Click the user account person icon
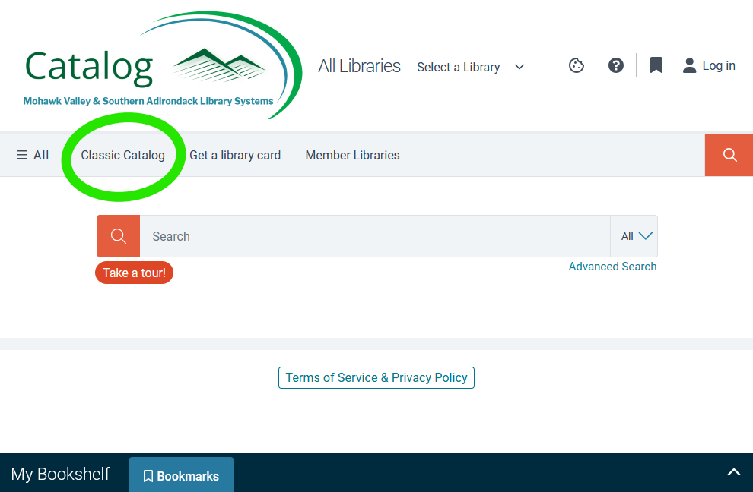The height and width of the screenshot is (492, 753). pos(688,65)
